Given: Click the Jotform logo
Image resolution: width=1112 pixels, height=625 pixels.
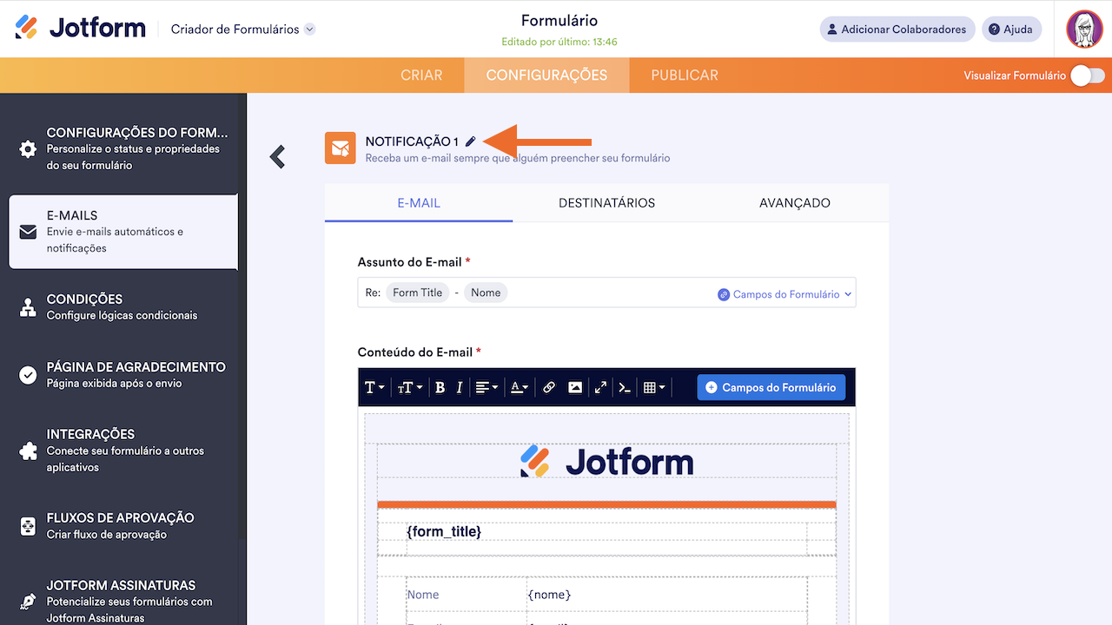Looking at the screenshot, I should tap(80, 28).
